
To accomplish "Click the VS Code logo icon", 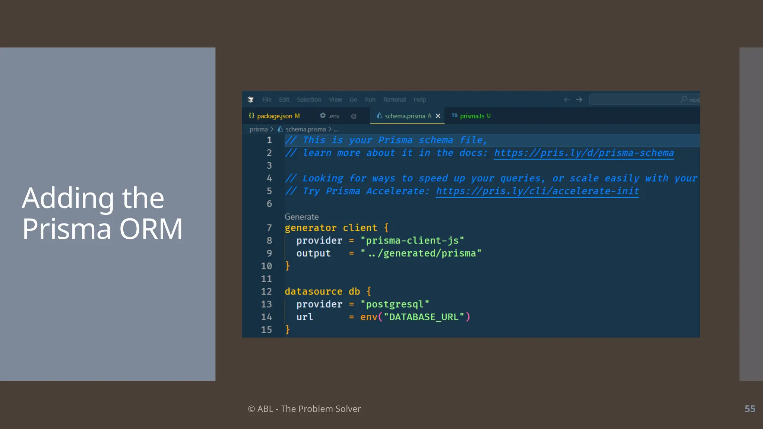I will [251, 99].
